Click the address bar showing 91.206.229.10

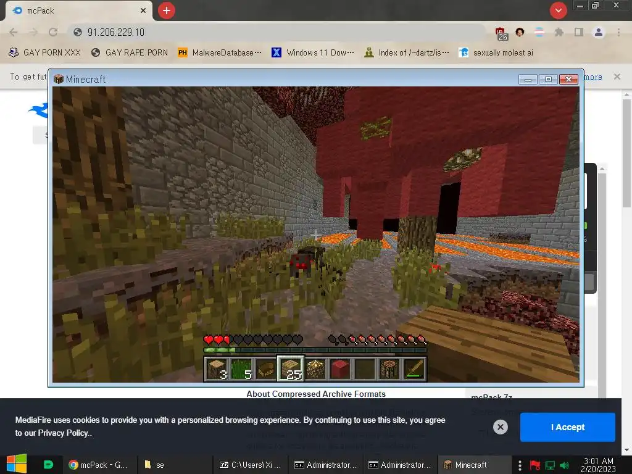[x=278, y=32]
